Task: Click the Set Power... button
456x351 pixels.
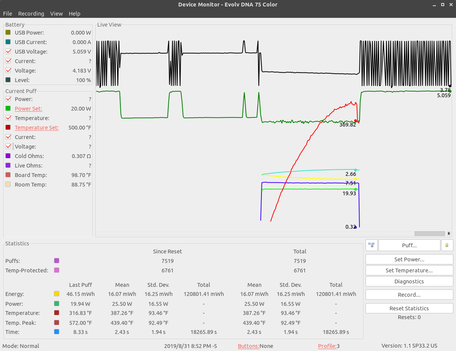Action: pos(409,259)
